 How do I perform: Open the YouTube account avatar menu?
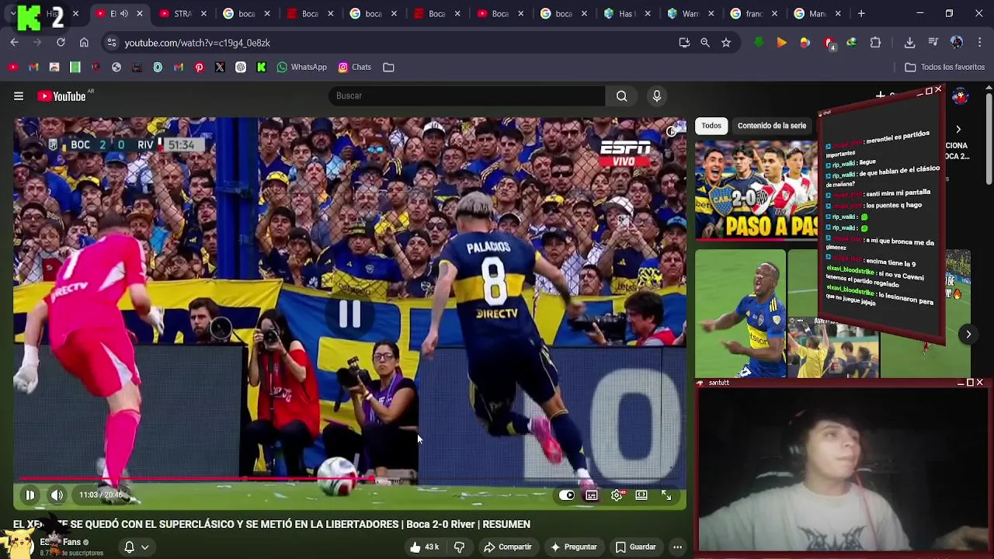[961, 96]
